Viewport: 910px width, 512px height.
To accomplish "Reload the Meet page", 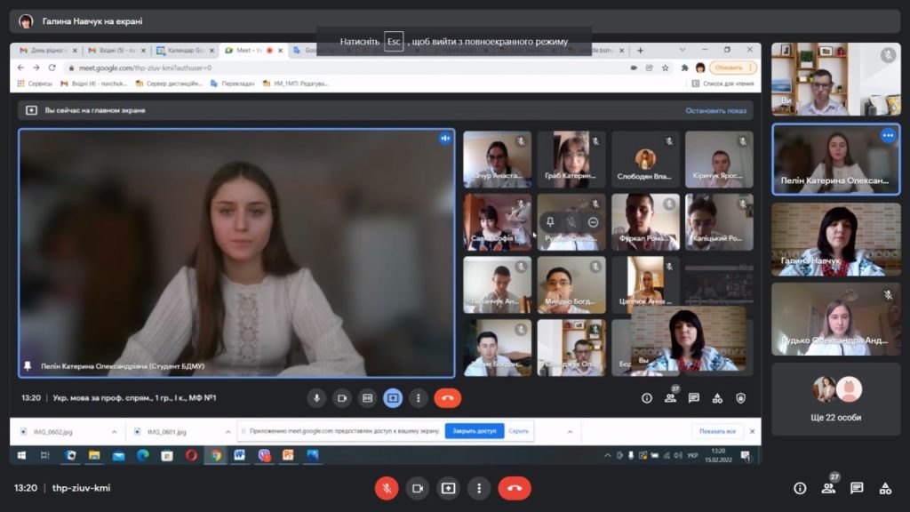I will 52,68.
